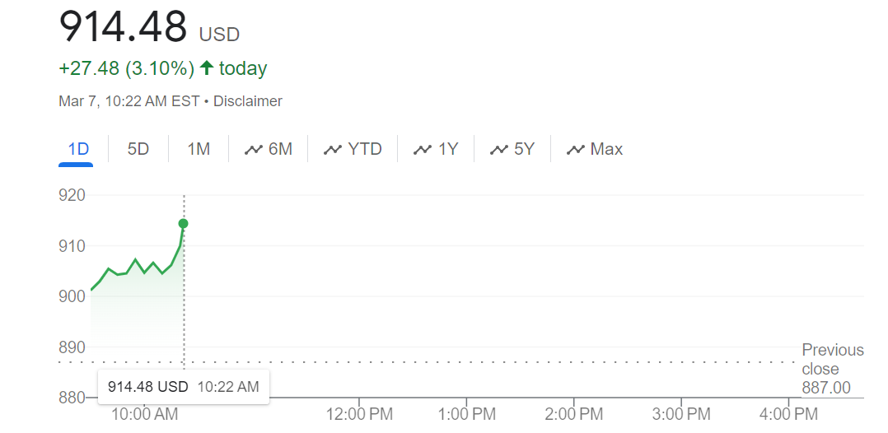Click the 12:00 PM axis label
Screen dimensions: 888x433
coord(359,414)
